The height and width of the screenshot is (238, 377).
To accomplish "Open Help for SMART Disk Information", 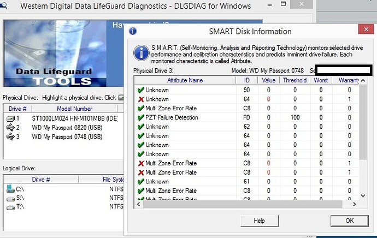I will [x=259, y=221].
